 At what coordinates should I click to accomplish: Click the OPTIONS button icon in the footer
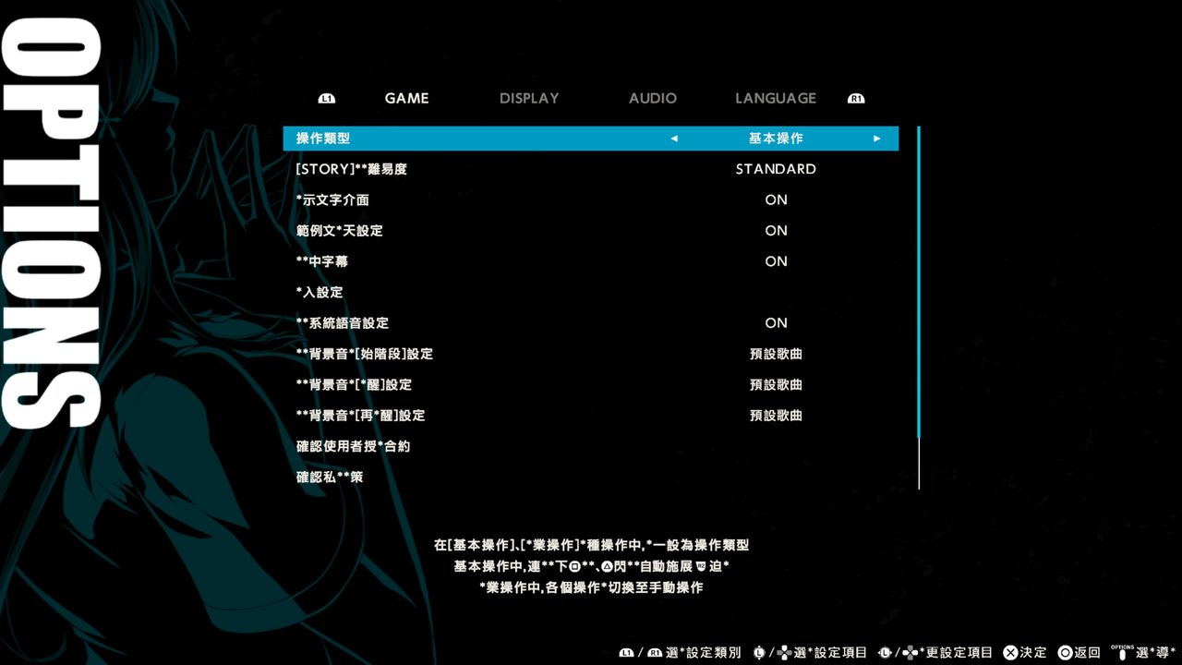pyautogui.click(x=1122, y=651)
